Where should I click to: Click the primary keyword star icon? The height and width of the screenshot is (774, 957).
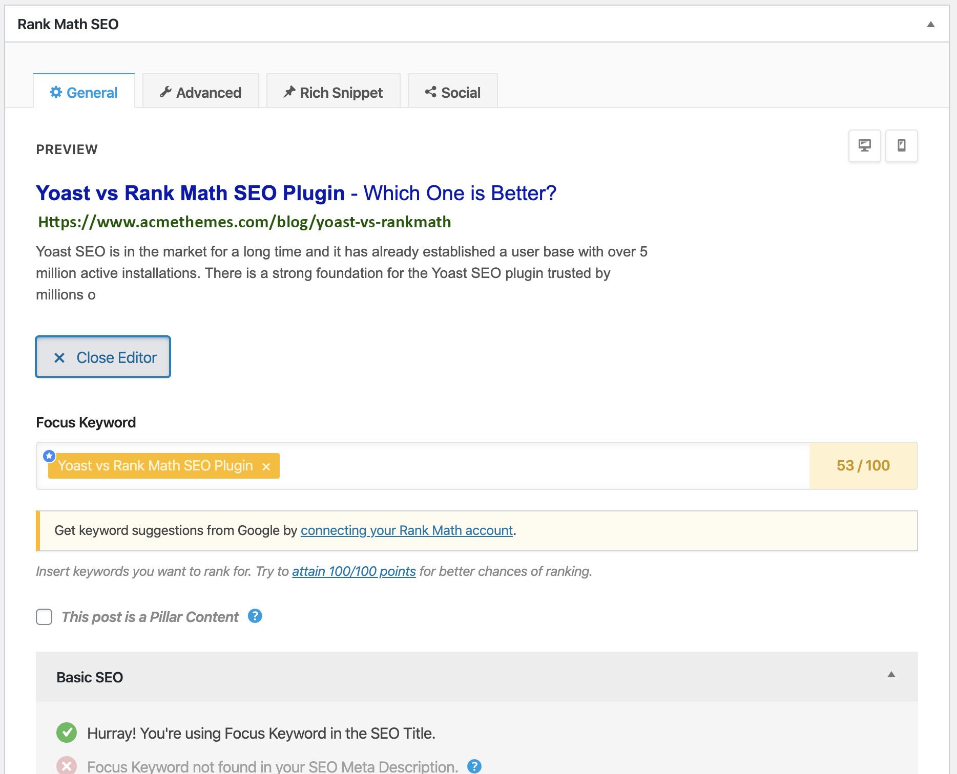[49, 456]
